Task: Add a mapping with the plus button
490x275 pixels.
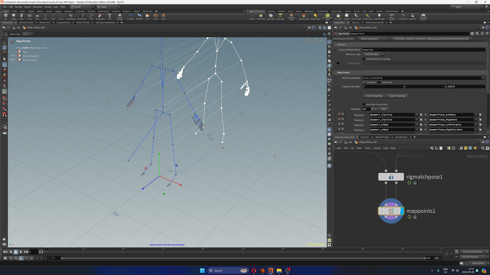Action: (372, 109)
